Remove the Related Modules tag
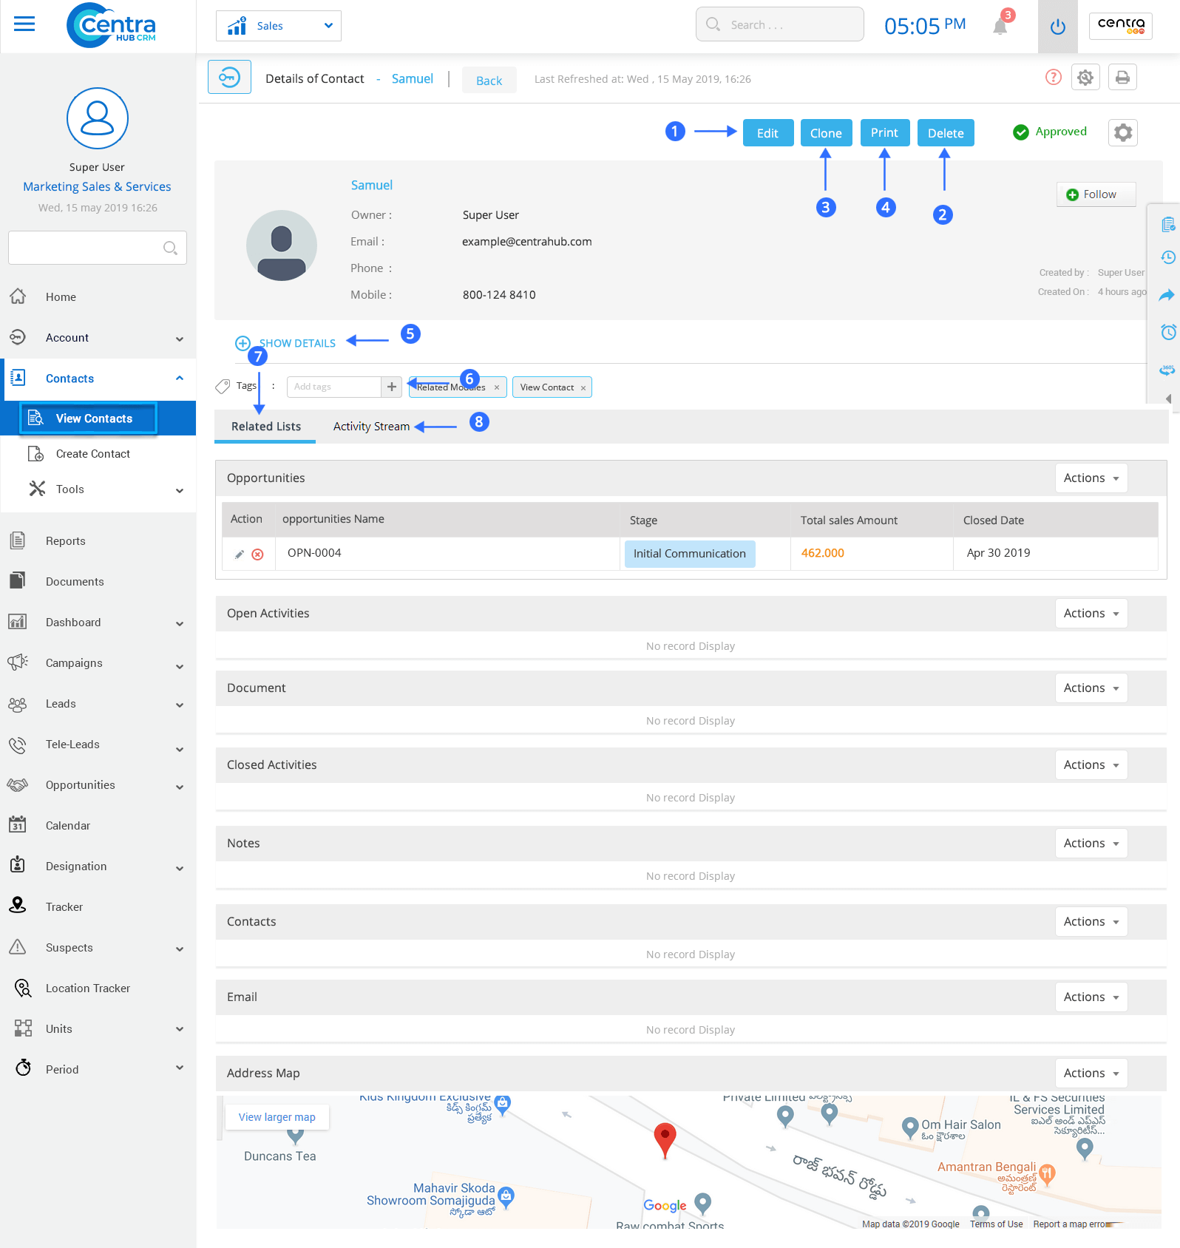Viewport: 1180px width, 1248px height. coord(497,387)
